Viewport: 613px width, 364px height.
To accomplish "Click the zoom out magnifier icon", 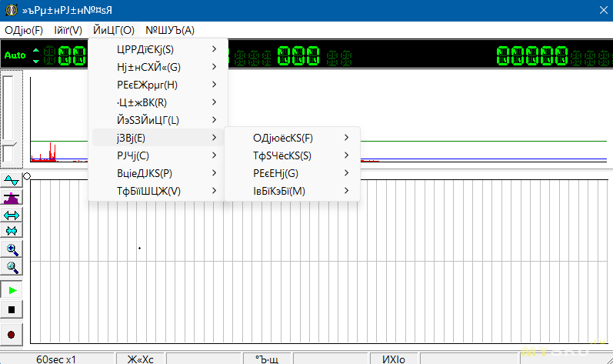I will coord(12,267).
